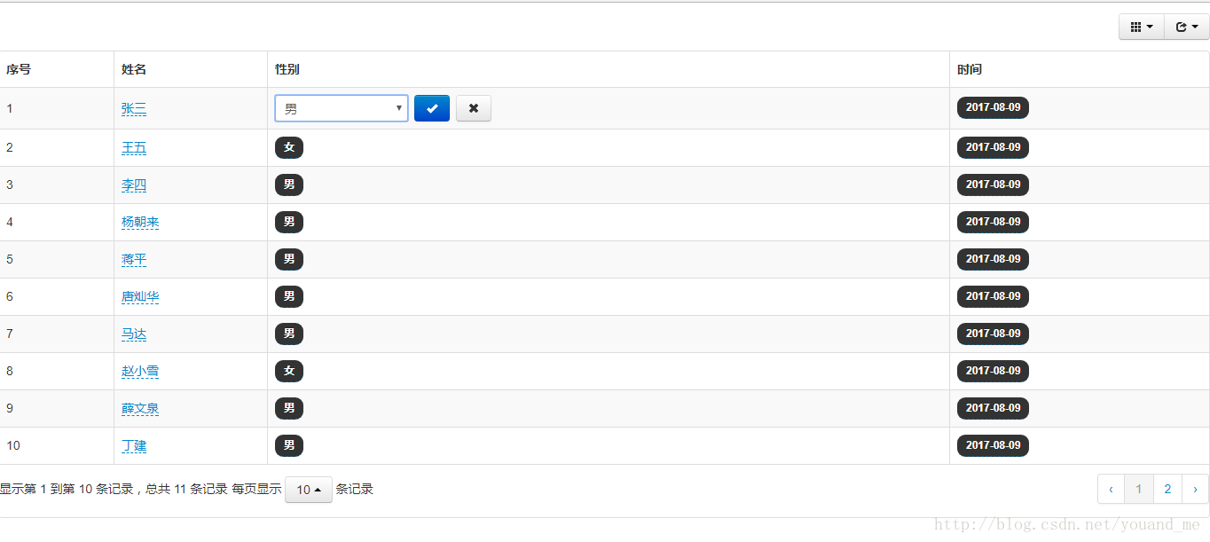Edit the 女 gender badge in row 8

289,371
